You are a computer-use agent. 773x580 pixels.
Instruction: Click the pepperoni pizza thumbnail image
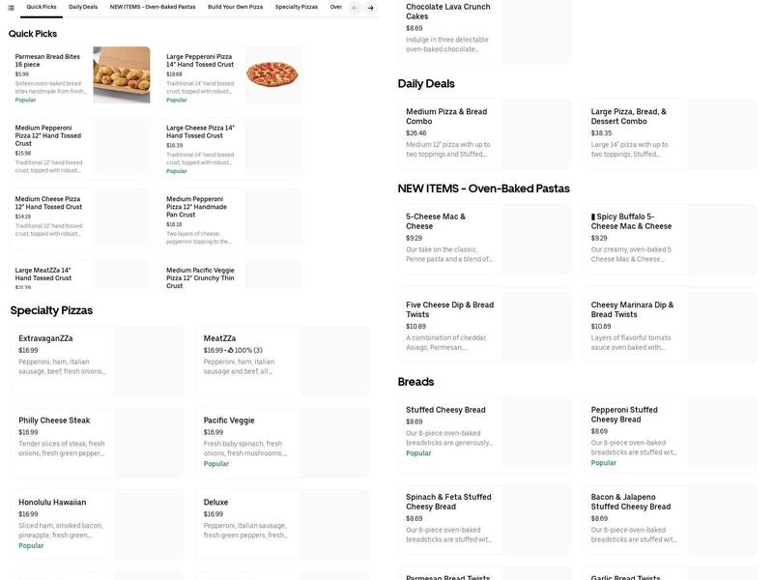(x=272, y=75)
